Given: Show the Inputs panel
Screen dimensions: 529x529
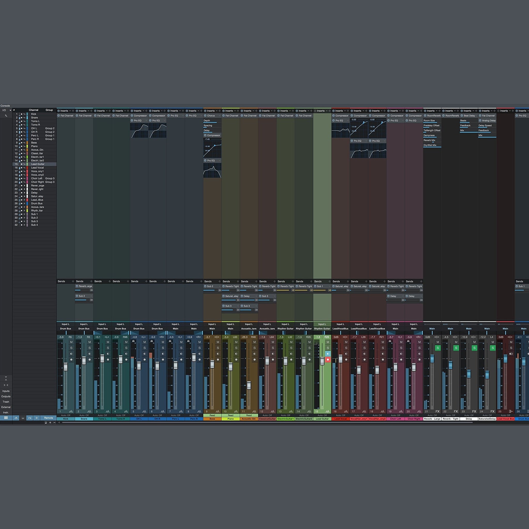Looking at the screenshot, I should click(6, 391).
